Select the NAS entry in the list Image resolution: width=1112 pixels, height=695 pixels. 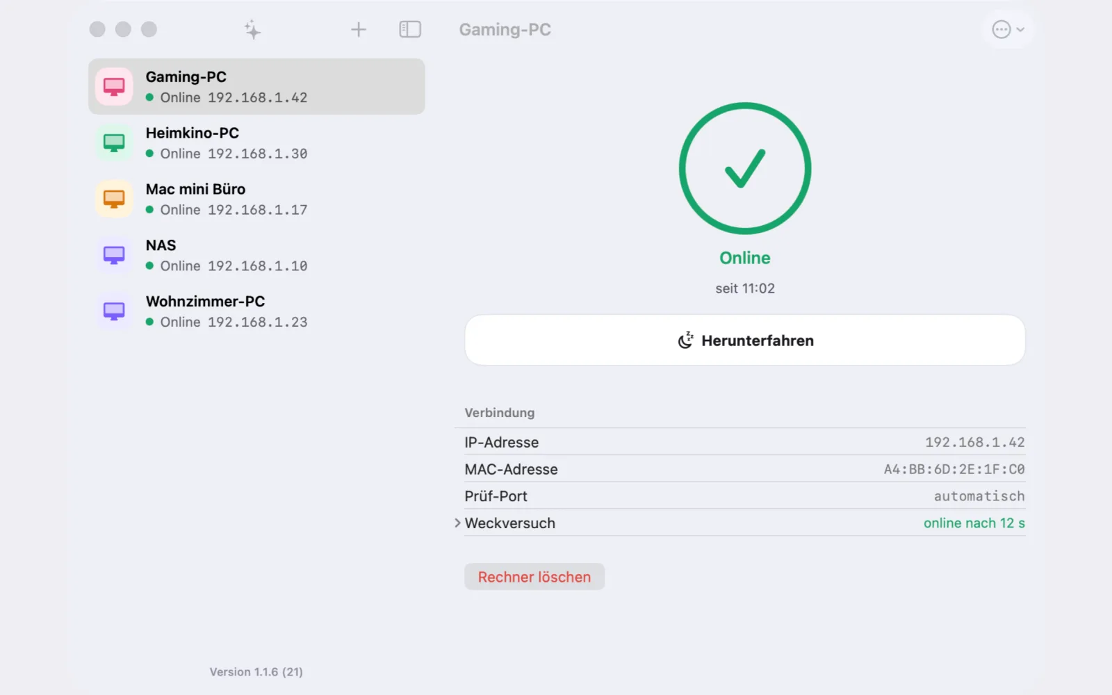point(256,255)
